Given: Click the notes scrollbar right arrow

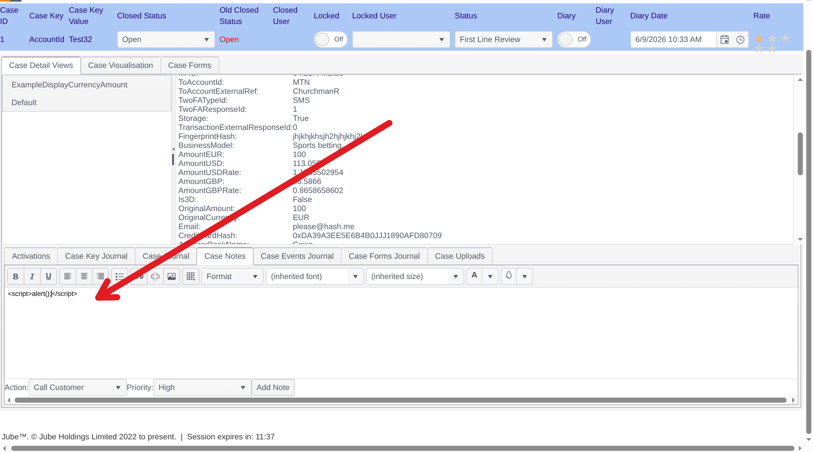Looking at the screenshot, I should 794,400.
